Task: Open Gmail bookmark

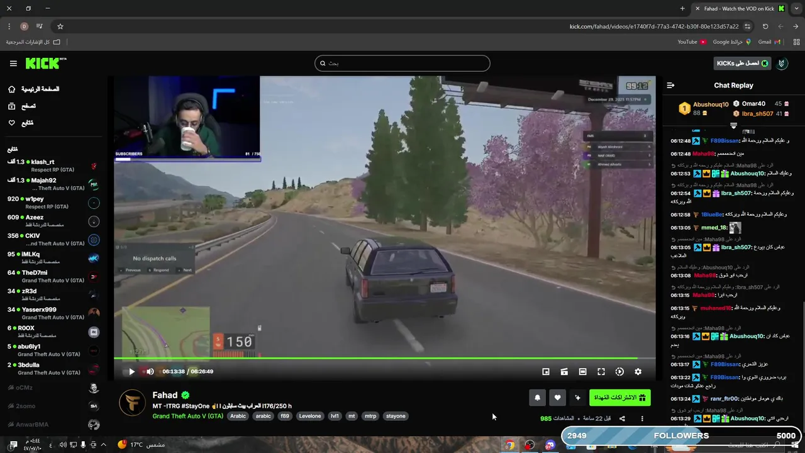Action: tap(769, 42)
